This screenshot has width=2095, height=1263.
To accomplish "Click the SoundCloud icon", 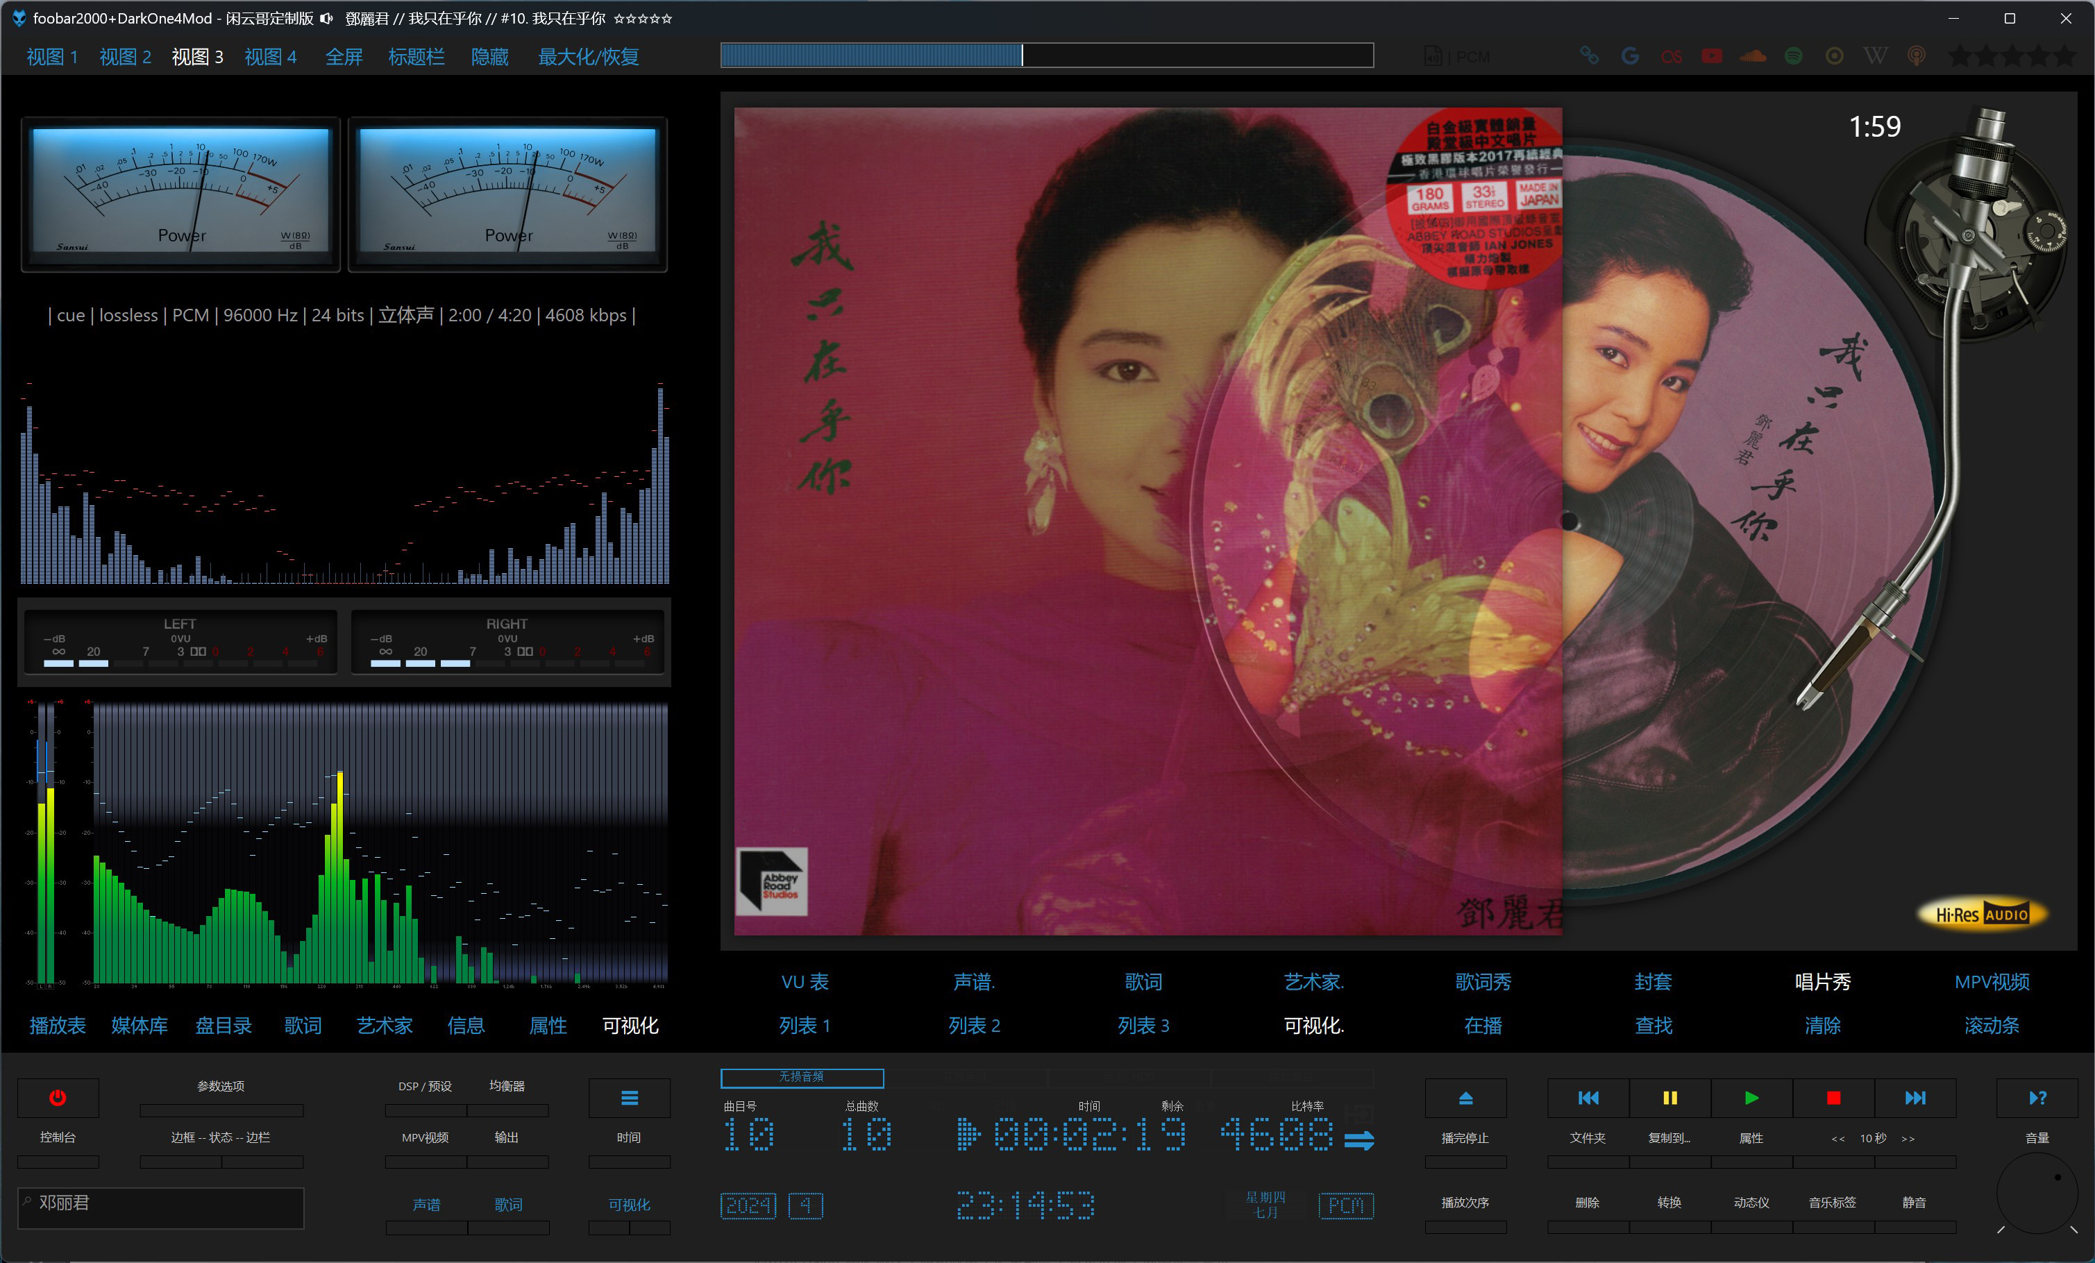I will 1752,56.
